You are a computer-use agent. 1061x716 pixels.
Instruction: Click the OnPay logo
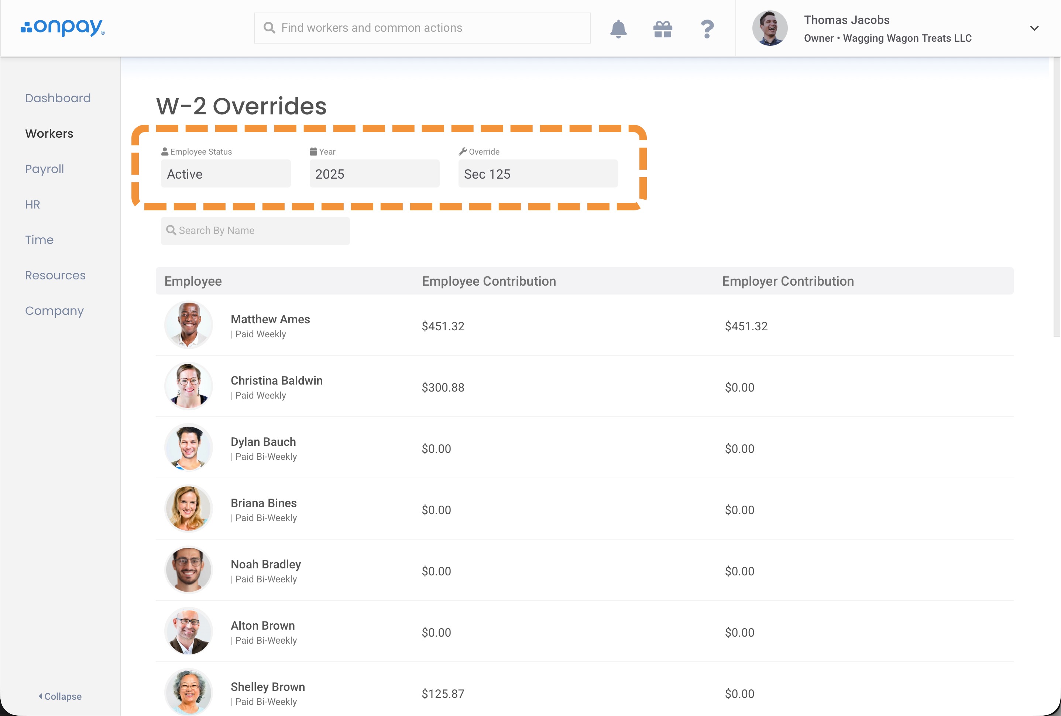click(62, 27)
